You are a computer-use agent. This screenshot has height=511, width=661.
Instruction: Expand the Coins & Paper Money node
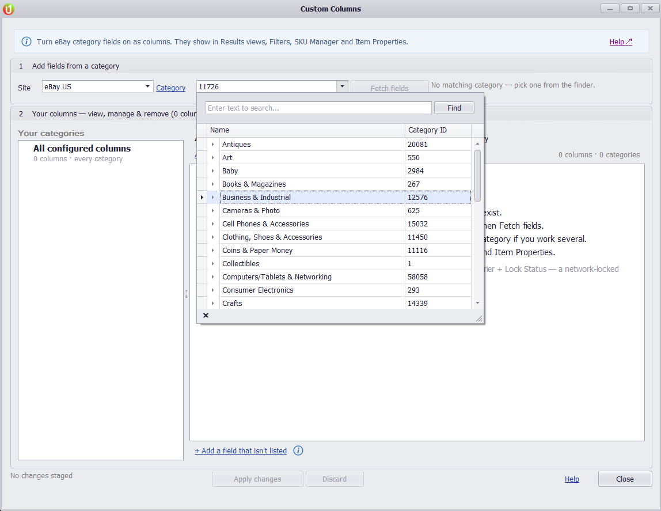click(x=213, y=251)
